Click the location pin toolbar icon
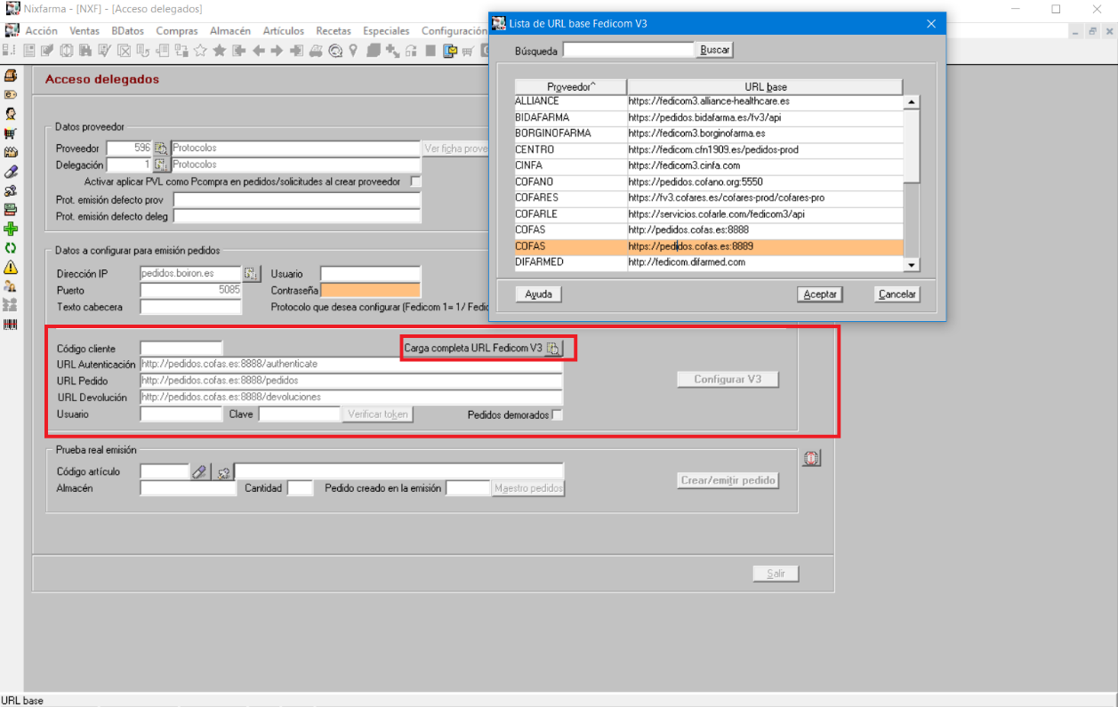 coord(354,51)
